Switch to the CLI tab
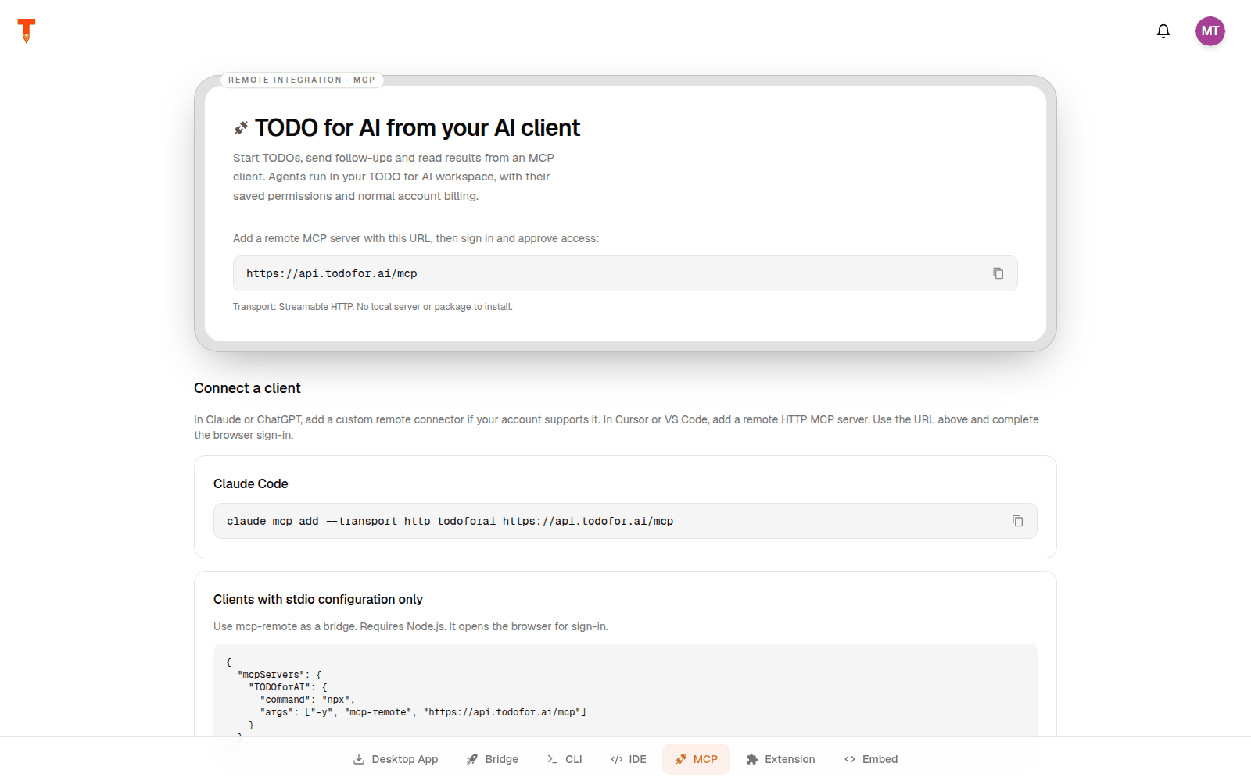Image resolution: width=1251 pixels, height=781 pixels. (565, 759)
